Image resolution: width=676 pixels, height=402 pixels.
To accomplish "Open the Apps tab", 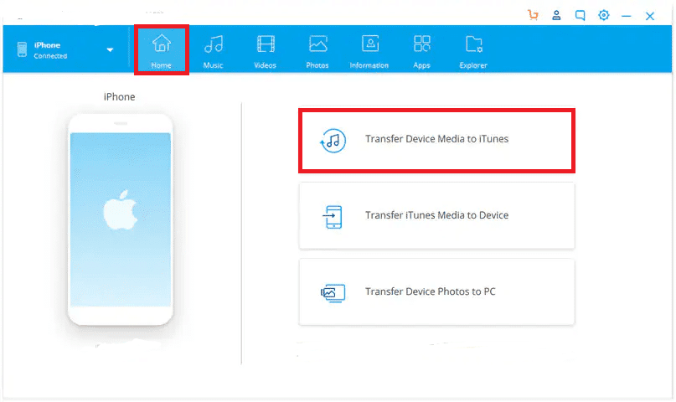I will coord(421,51).
